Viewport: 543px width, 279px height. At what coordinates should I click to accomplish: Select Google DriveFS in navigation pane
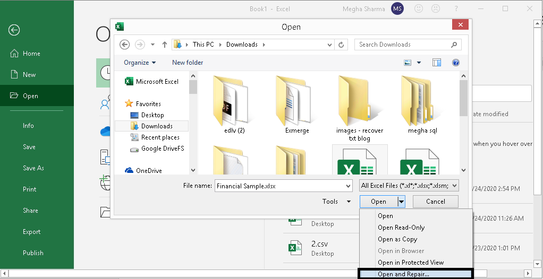click(x=157, y=149)
